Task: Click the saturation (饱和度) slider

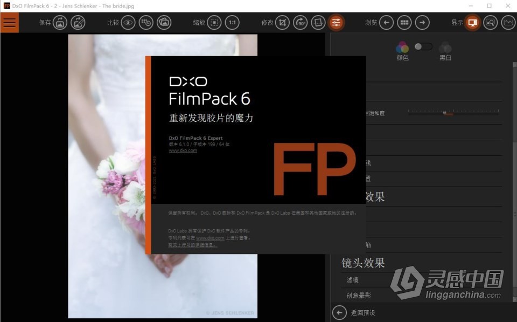Action: [x=453, y=112]
